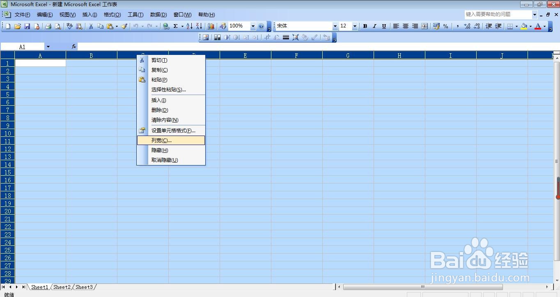Image resolution: width=560 pixels, height=297 pixels.
Task: Click the Help question mark icon
Action: (261, 26)
